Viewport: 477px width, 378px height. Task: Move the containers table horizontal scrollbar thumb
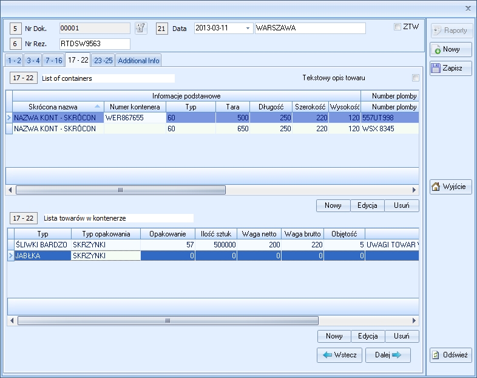(x=121, y=190)
